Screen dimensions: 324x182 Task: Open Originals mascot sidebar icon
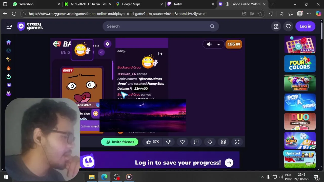click(x=9, y=85)
